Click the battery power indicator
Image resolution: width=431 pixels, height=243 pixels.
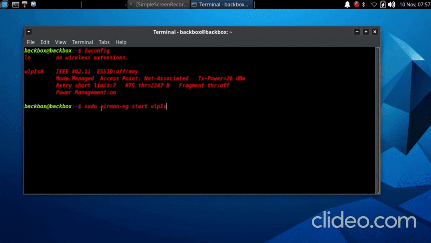(x=383, y=4)
